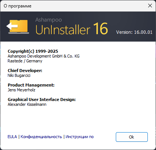Screen dimensions: 156x150
Task: Click the Rastede / Germany line
Action: coord(25,61)
